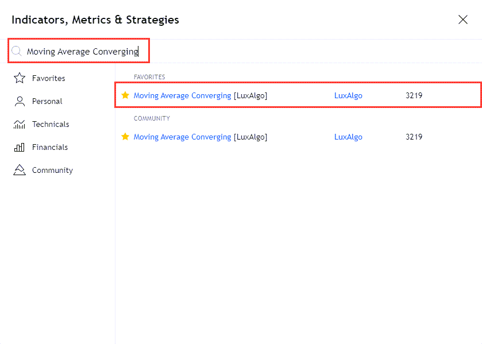Switch to the Personal category
The width and height of the screenshot is (482, 344).
47,101
